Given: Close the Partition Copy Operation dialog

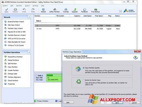Looking at the screenshot, I should pos(137,51).
